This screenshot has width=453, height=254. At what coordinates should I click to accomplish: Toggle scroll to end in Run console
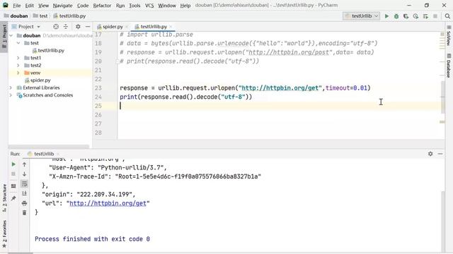tap(24, 193)
